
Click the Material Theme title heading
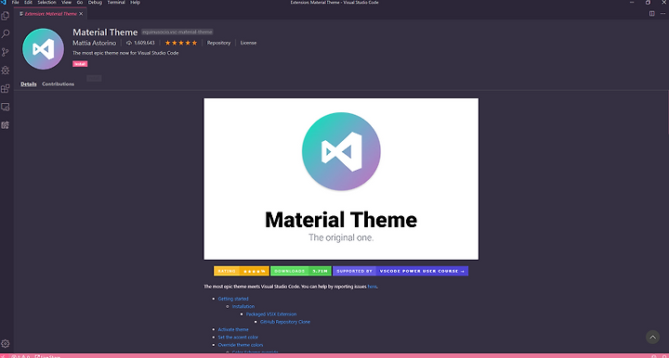[x=105, y=32]
